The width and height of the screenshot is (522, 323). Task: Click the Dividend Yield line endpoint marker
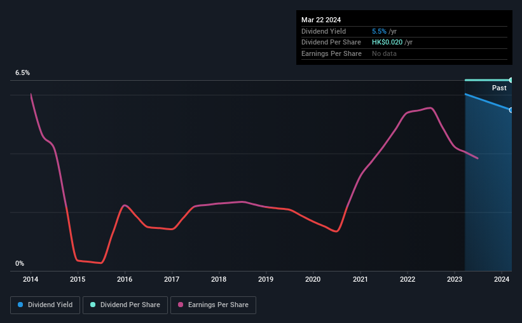point(511,110)
